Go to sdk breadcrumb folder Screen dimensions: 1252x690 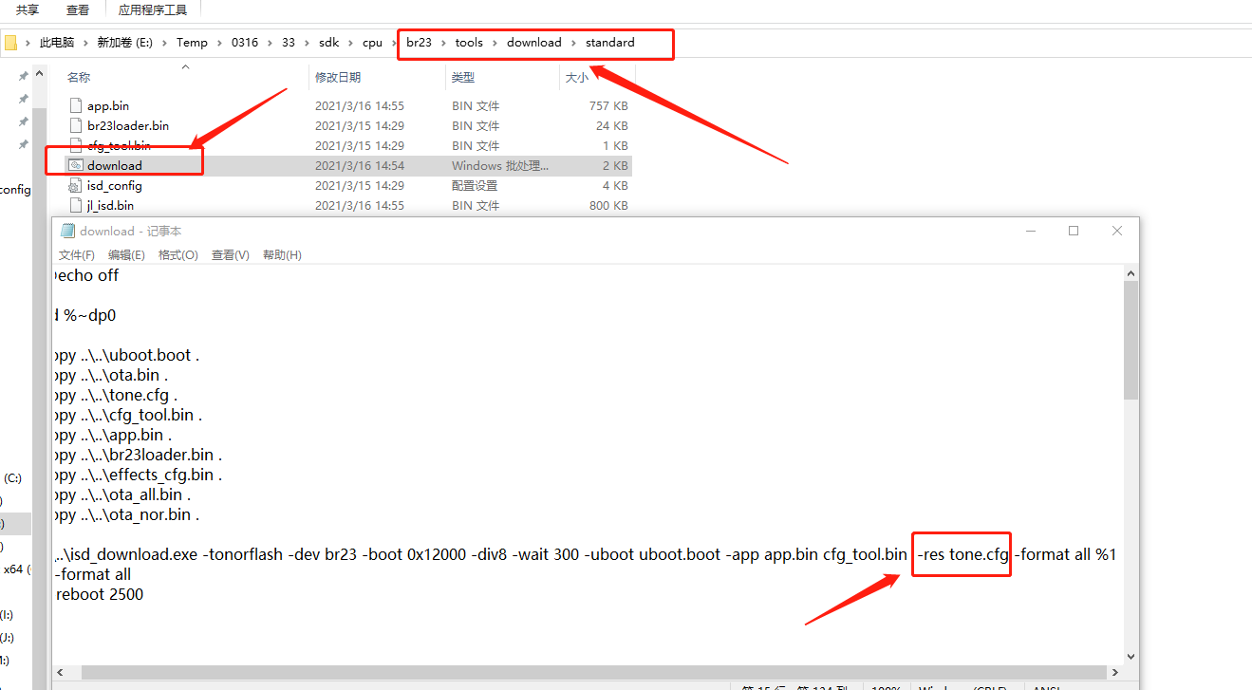coord(328,43)
